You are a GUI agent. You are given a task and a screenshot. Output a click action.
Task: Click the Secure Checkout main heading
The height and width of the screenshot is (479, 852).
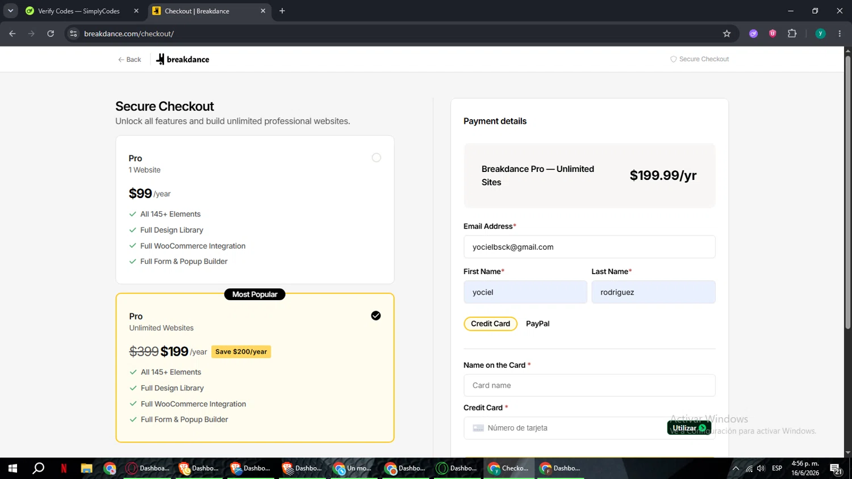[165, 106]
